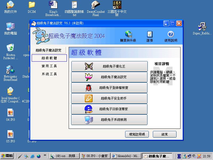Switch to the 實用工具 sidebar tab
Screen dimensions: 213x160
(49, 66)
